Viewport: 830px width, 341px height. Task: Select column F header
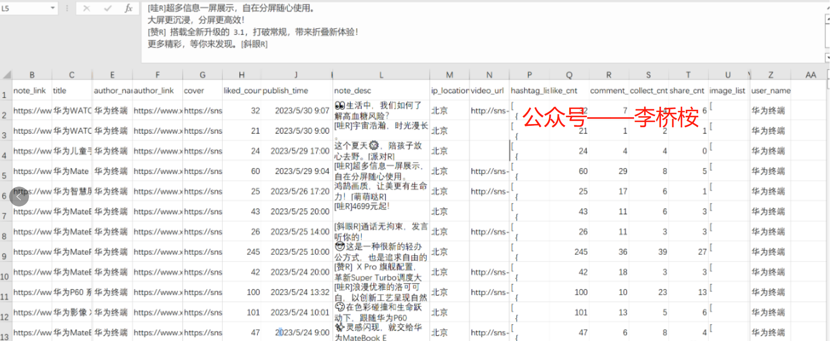pos(157,75)
